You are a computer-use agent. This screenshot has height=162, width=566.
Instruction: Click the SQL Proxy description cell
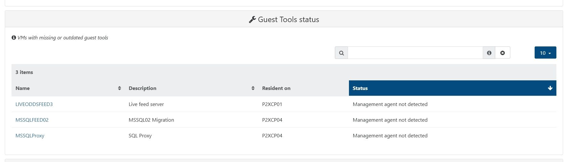point(140,136)
